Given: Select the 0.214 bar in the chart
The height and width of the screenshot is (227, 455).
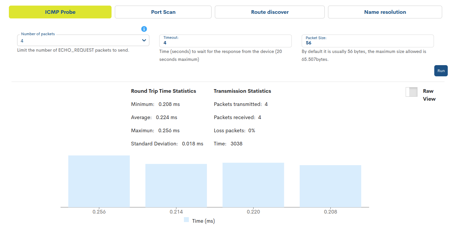Looking at the screenshot, I should point(176,186).
